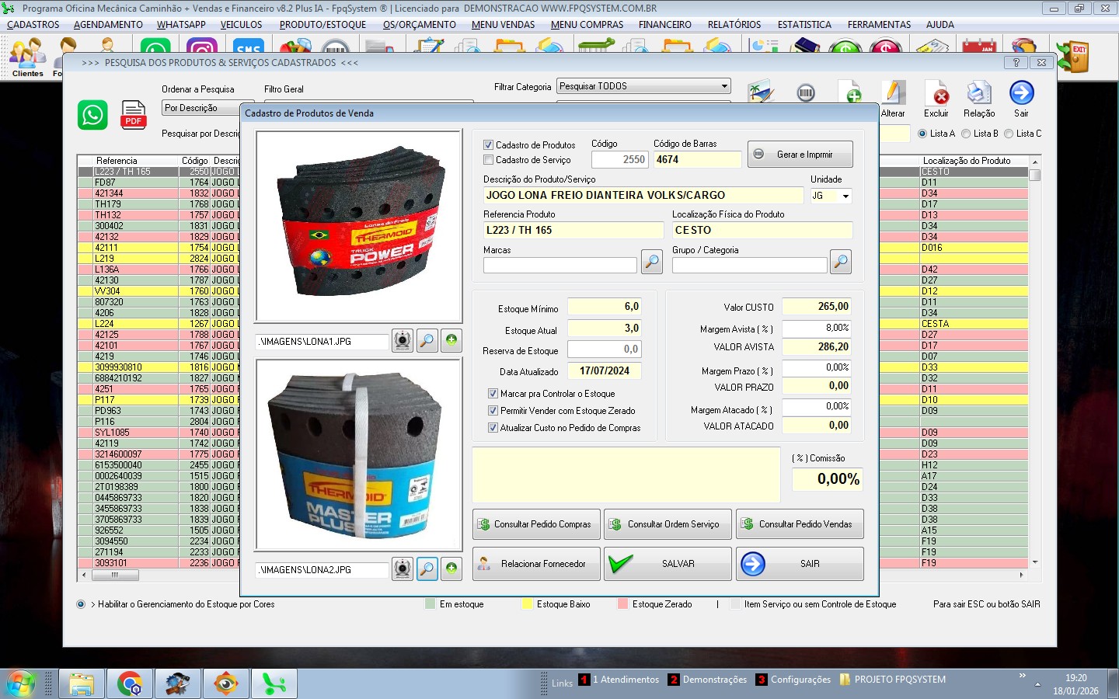Export product list with PDF icon
Image resolution: width=1119 pixels, height=699 pixels.
(x=134, y=115)
